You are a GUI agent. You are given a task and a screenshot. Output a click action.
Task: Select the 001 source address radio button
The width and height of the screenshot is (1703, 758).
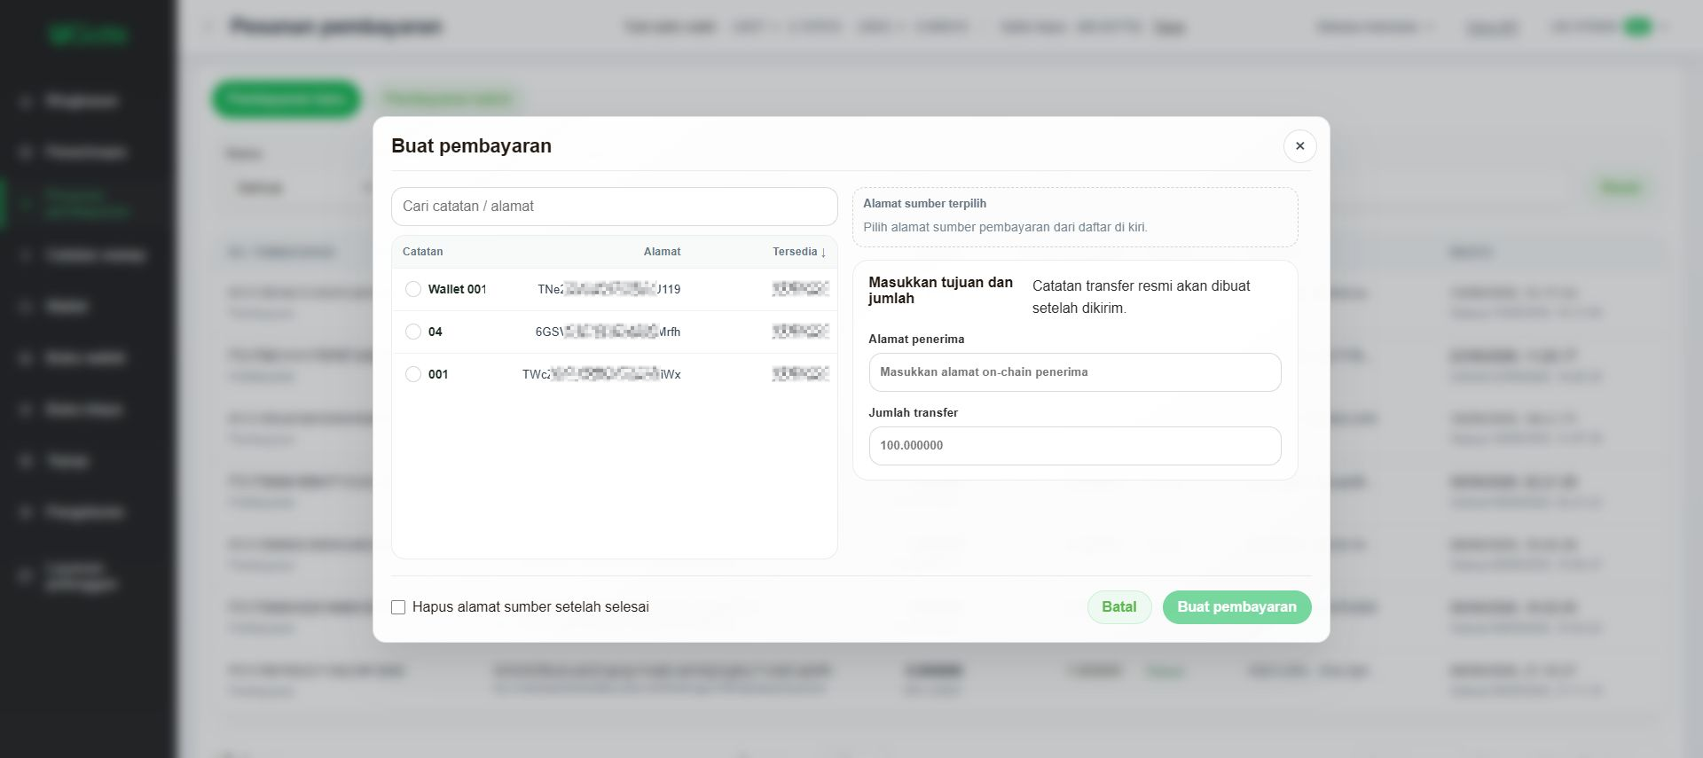413,374
